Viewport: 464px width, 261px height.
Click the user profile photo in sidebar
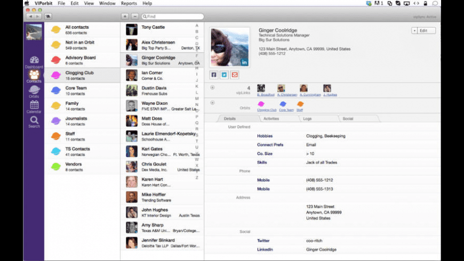click(x=34, y=31)
